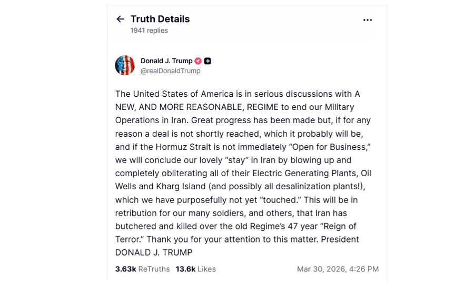Viewport: 474px width, 284px height.
Task: Click the back arrow beside Truth Details
Action: (x=120, y=19)
